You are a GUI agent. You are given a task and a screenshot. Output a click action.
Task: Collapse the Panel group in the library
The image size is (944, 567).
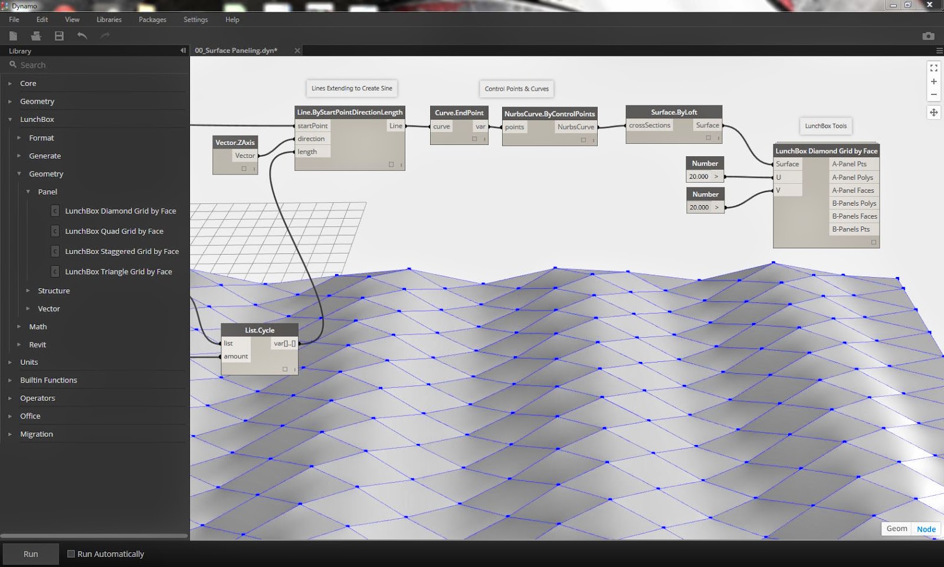click(x=28, y=192)
